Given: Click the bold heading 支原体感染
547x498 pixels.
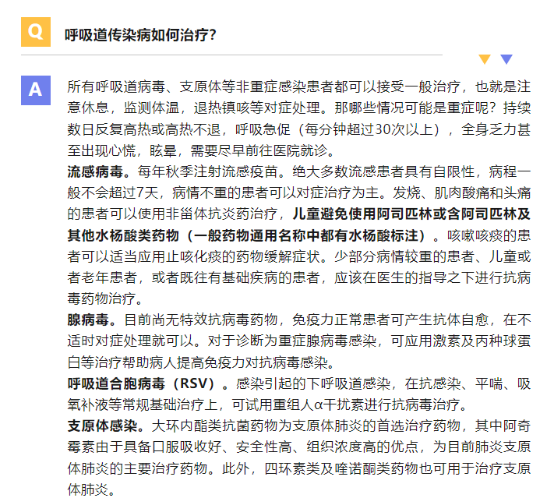Looking at the screenshot, I should point(102,426).
